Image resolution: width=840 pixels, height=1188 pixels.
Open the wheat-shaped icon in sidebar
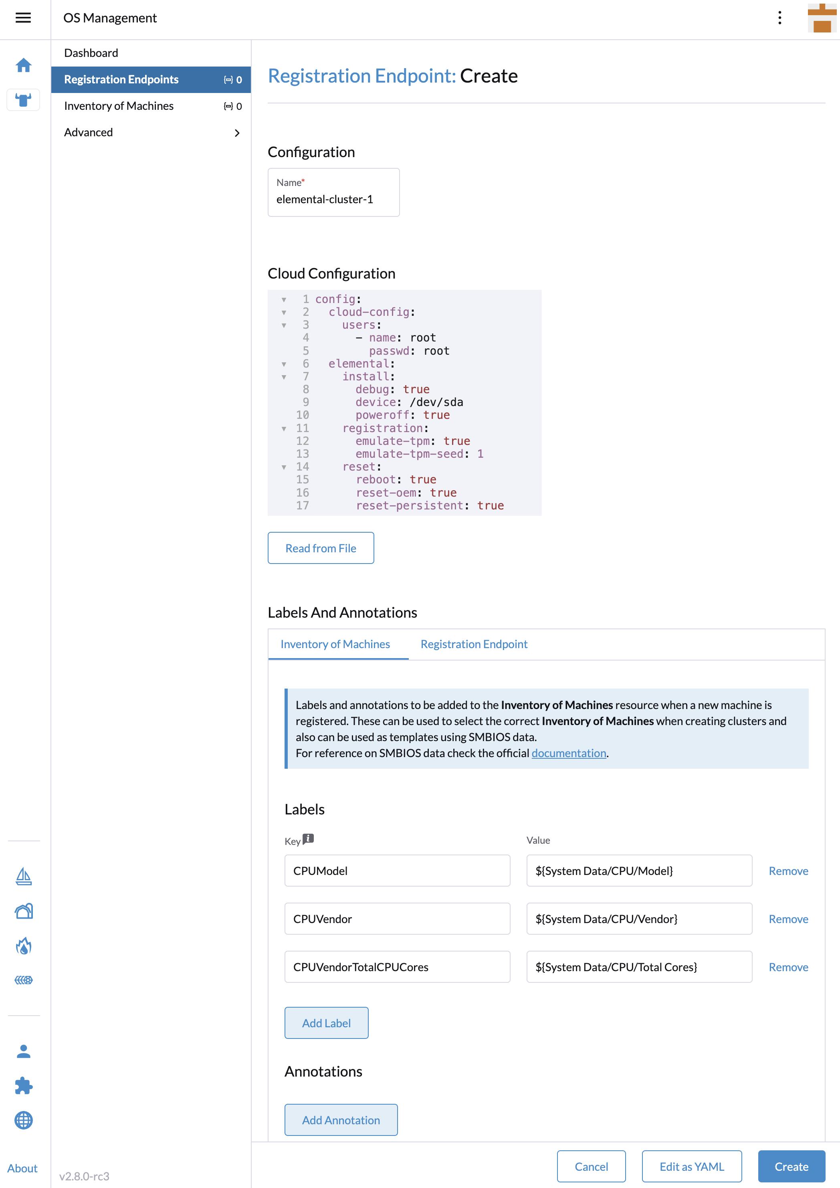coord(23,980)
